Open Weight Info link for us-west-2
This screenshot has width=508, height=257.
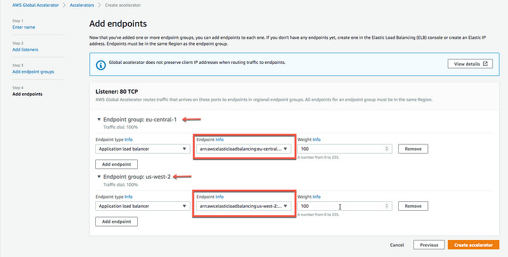[x=316, y=197]
